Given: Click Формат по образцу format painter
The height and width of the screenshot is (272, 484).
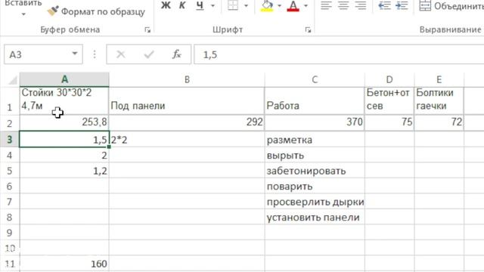Looking at the screenshot, I should coord(96,11).
